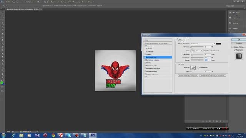The height and width of the screenshot is (138, 246).
Task: Select the Brush tool
Action: coord(2,37)
